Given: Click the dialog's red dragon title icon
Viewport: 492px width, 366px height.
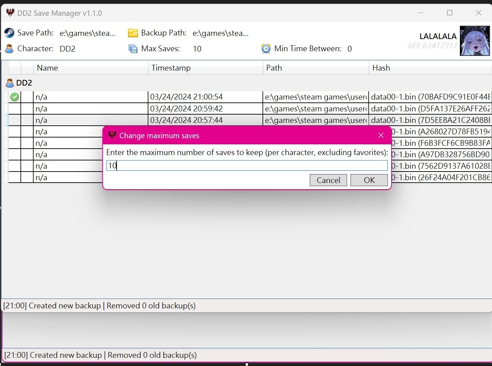Looking at the screenshot, I should coord(112,135).
